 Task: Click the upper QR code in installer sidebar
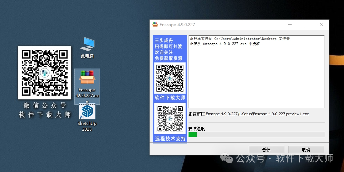(x=170, y=78)
